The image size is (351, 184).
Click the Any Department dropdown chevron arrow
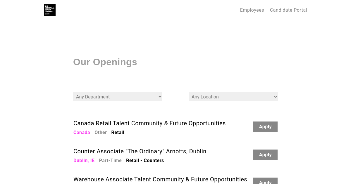(x=160, y=97)
